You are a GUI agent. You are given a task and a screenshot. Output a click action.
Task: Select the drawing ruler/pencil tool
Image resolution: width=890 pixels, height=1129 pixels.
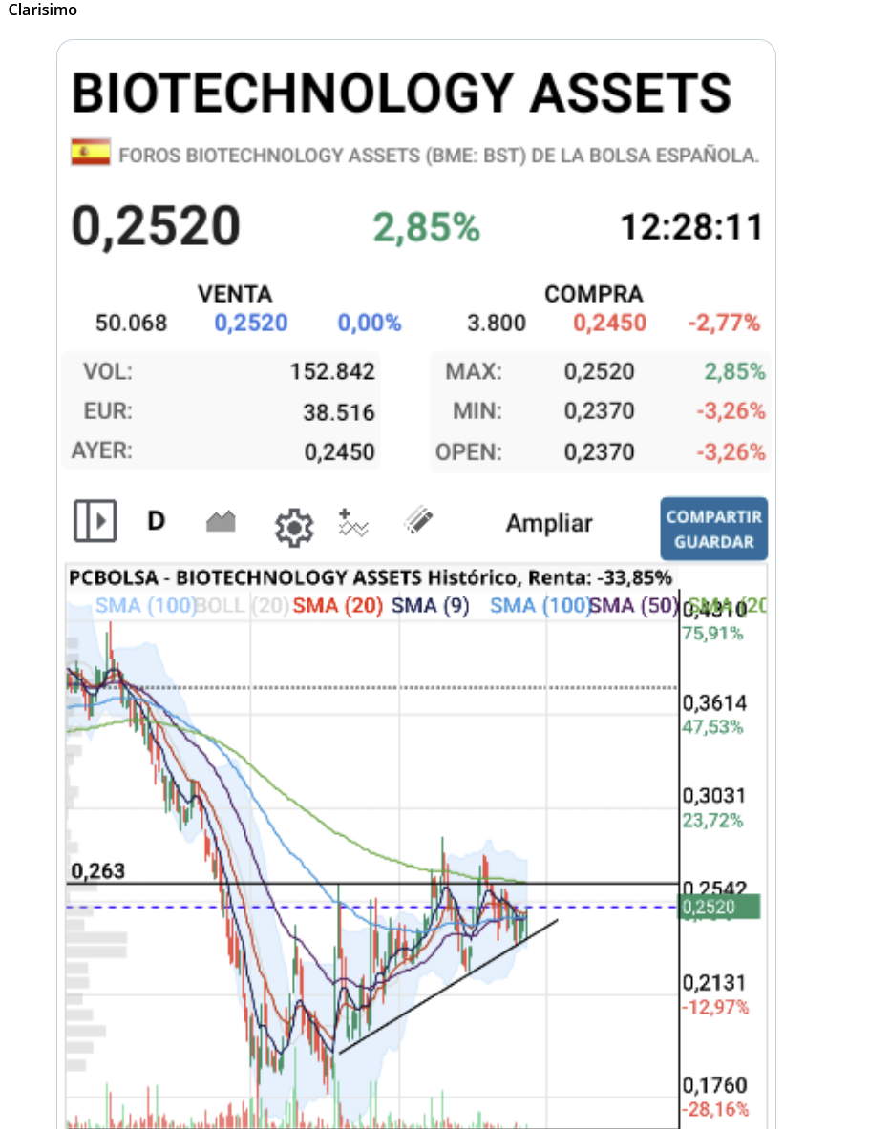pos(418,520)
